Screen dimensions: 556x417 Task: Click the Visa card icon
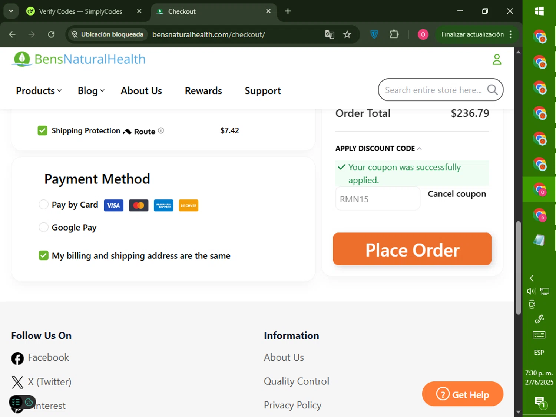coord(113,205)
